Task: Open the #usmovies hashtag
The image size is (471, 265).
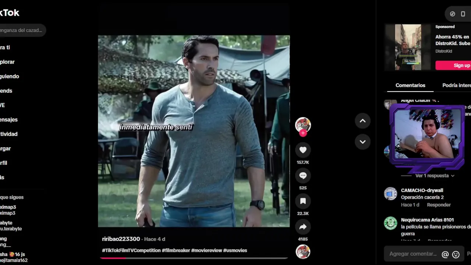Action: click(x=235, y=250)
